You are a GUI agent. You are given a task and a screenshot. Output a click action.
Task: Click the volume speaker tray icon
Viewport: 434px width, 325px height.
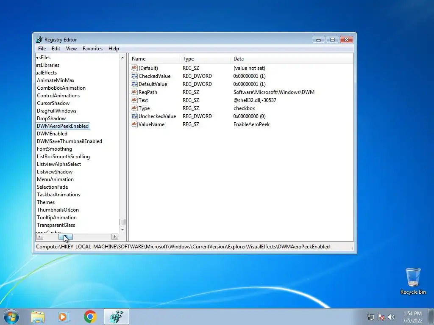tap(391, 317)
